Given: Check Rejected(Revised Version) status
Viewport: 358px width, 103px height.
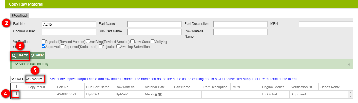Looking at the screenshot, I should click(x=43, y=41).
